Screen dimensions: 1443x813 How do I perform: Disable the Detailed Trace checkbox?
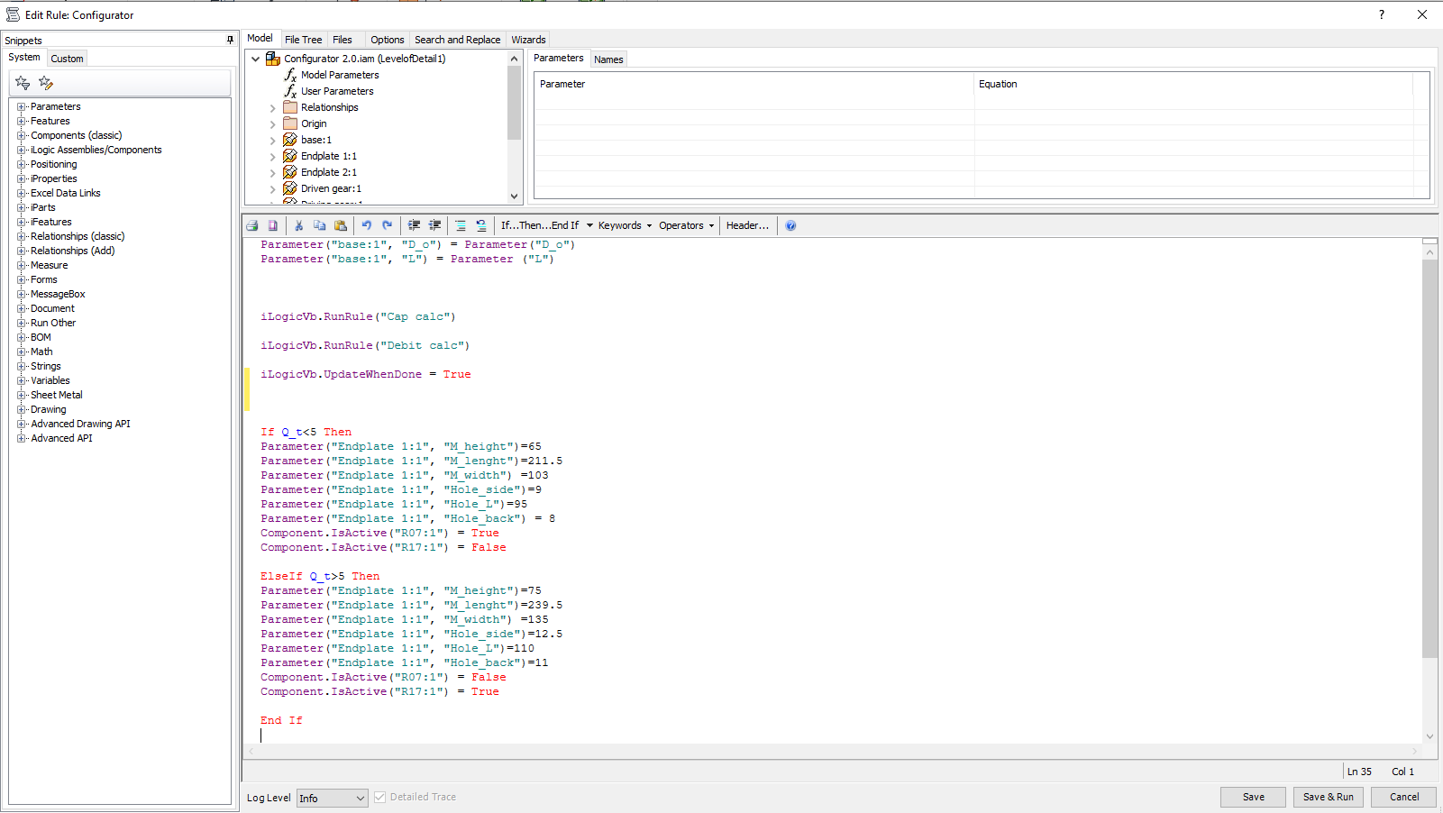pos(379,797)
